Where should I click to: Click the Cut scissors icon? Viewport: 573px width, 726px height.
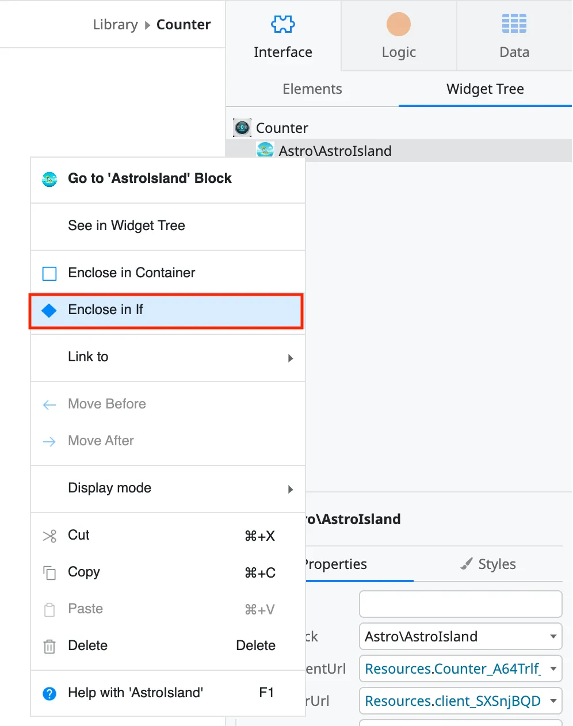pyautogui.click(x=49, y=536)
